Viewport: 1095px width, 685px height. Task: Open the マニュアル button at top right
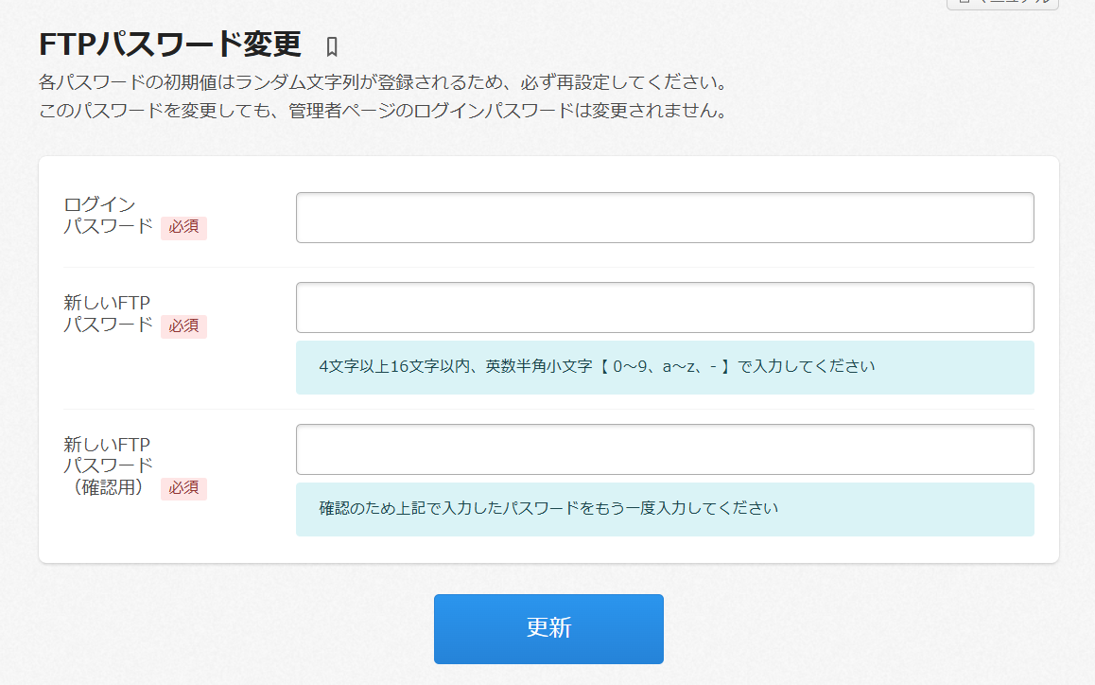click(1002, 4)
